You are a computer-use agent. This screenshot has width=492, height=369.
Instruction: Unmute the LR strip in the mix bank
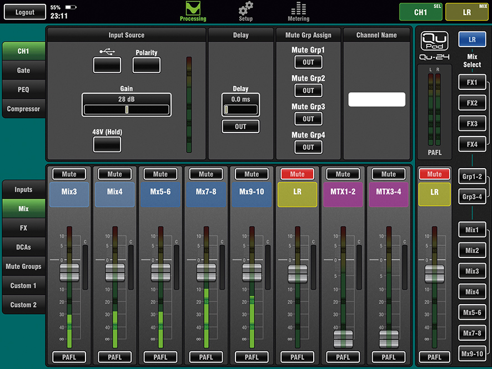pyautogui.click(x=297, y=174)
